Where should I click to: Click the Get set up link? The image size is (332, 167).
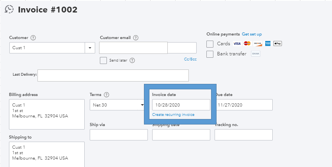pyautogui.click(x=252, y=34)
